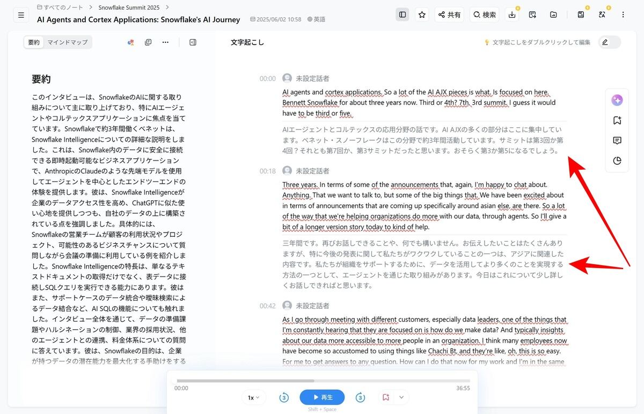The image size is (644, 414).
Task: Click the translate language icon
Action: coord(602,14)
